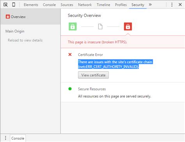This screenshot has width=185, height=142.
Task: Click 'Reload to view details' text
Action: point(25,40)
